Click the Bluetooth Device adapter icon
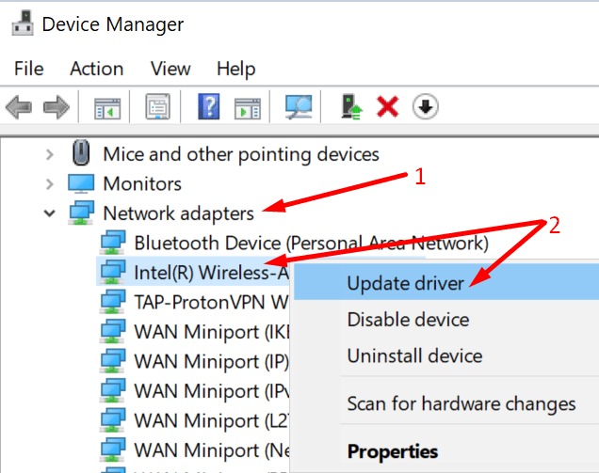 tap(113, 243)
